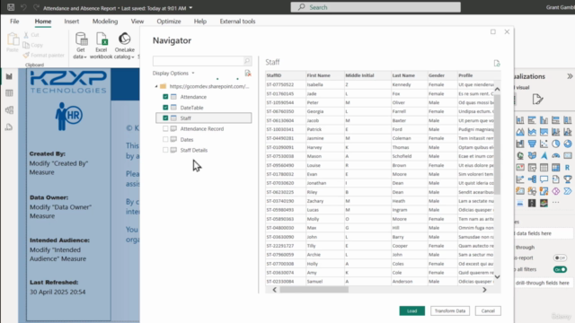Viewport: 575px width, 323px height.
Task: Click the Cancel button in Navigator
Action: 488,311
